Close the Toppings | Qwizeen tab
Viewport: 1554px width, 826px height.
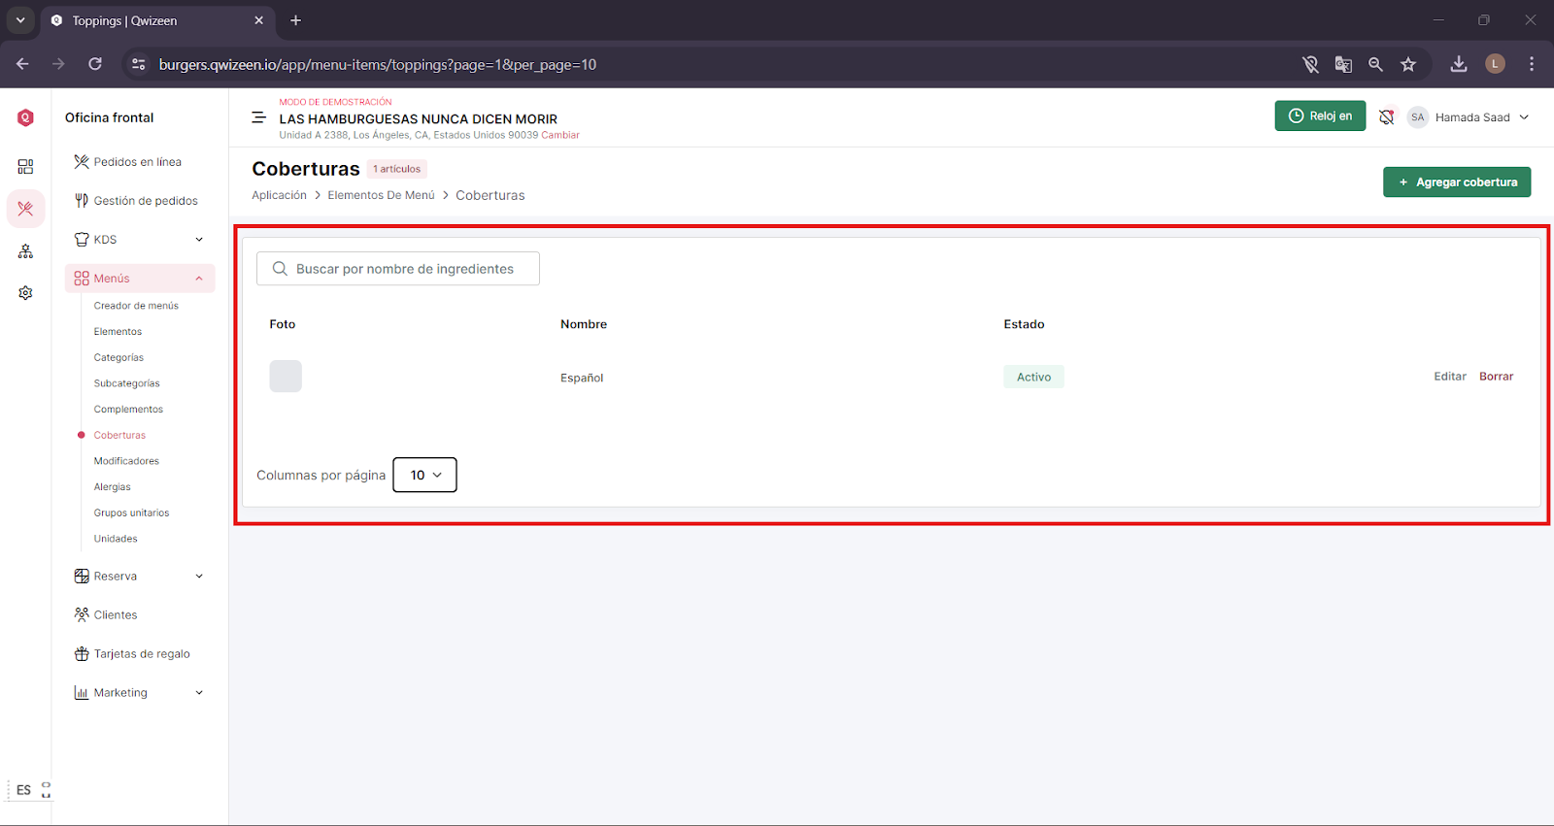258,20
